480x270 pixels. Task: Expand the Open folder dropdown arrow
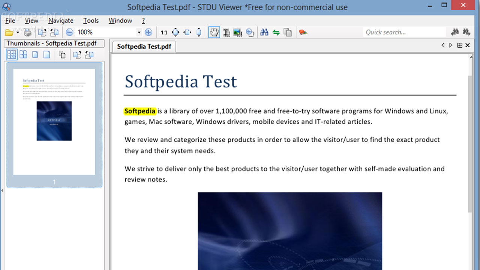(x=18, y=33)
